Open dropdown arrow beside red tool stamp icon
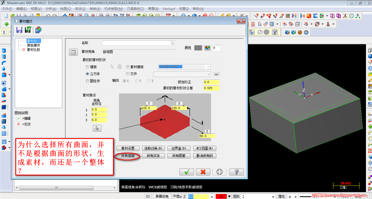Viewport: 372px width, 199px height. [x=333, y=24]
